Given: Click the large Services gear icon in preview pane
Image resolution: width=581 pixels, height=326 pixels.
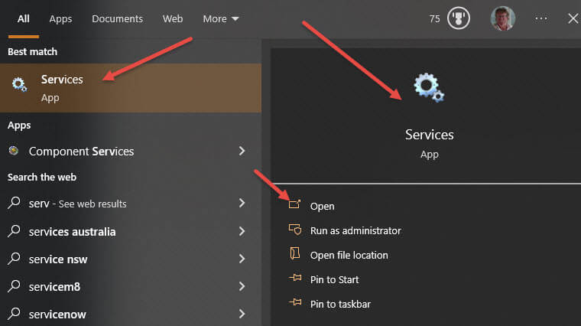Looking at the screenshot, I should (x=429, y=87).
